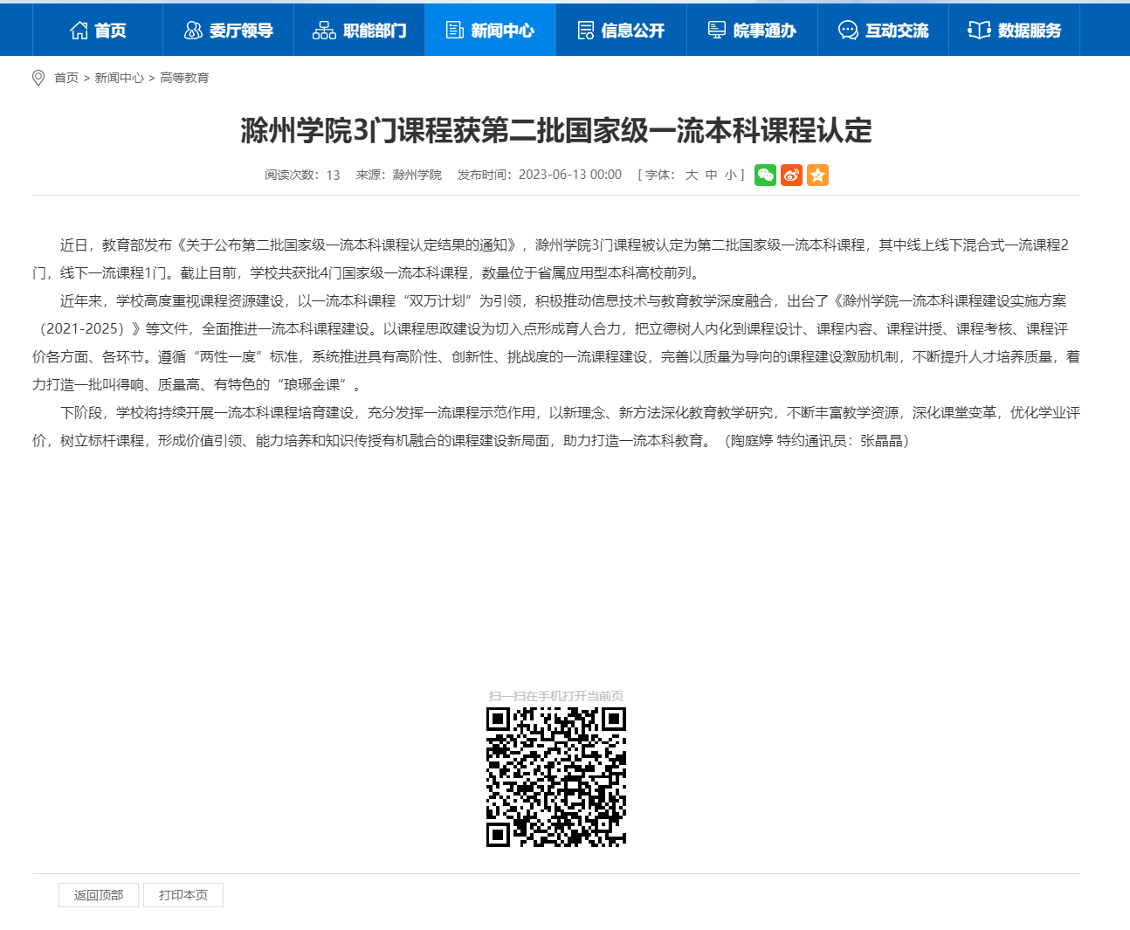Click the location pin icon in the breadcrumb

(x=38, y=78)
